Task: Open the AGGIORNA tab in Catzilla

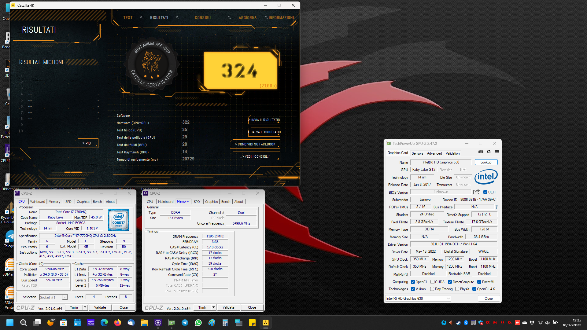Action: [248, 18]
